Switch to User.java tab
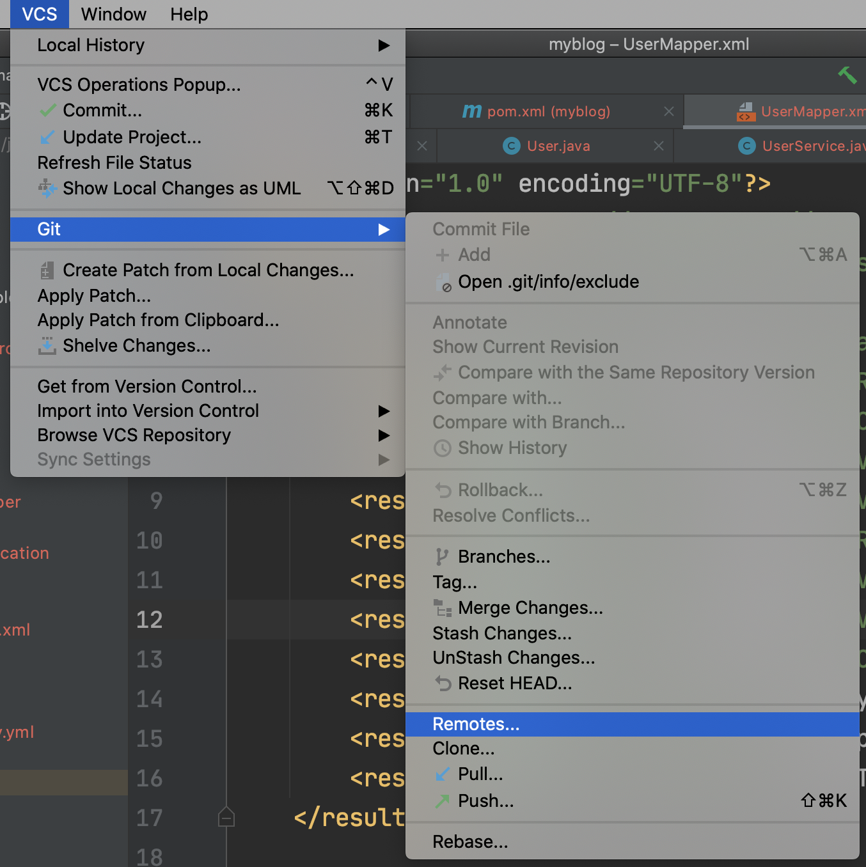Screen dimensions: 866x867 tap(556, 146)
